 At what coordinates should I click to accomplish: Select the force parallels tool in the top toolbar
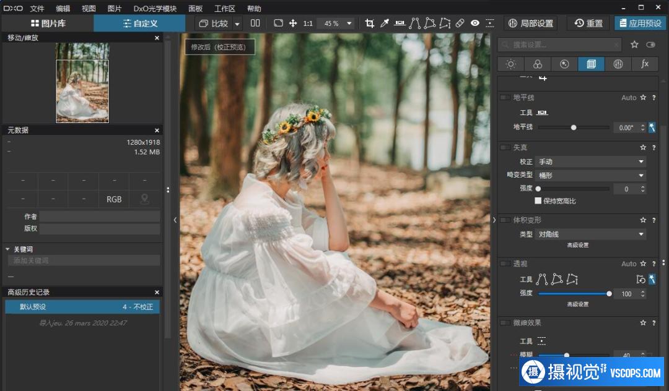(x=414, y=24)
